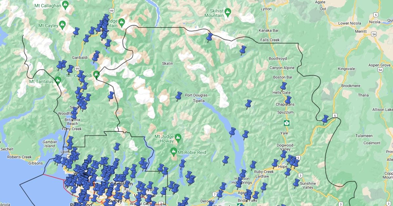Click Highway 5A shield near Merritt
Image resolution: width=393 pixels, height=206 pixels.
pyautogui.click(x=374, y=34)
